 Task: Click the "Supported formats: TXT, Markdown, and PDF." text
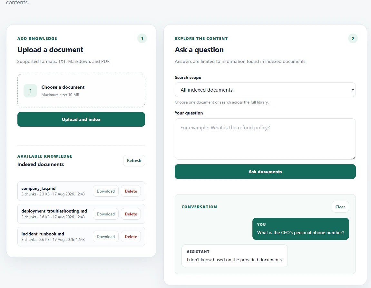[x=64, y=61]
